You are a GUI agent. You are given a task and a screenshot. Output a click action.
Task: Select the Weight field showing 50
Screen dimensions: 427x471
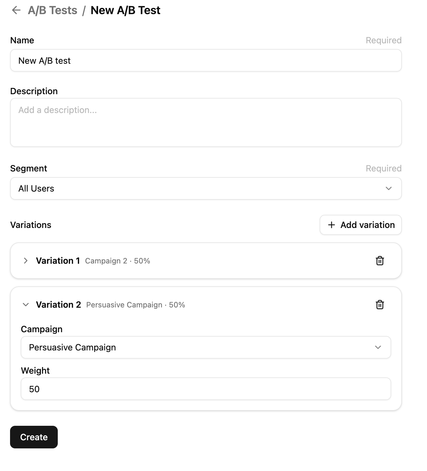206,389
